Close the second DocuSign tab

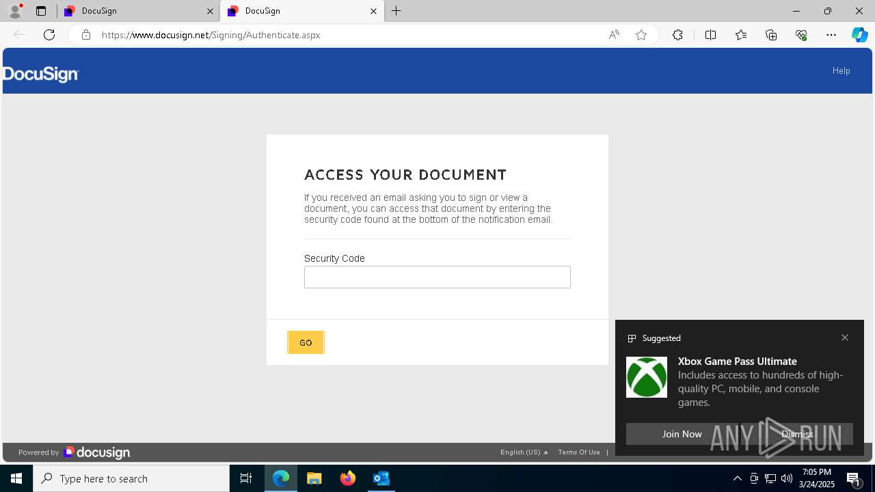[x=373, y=11]
